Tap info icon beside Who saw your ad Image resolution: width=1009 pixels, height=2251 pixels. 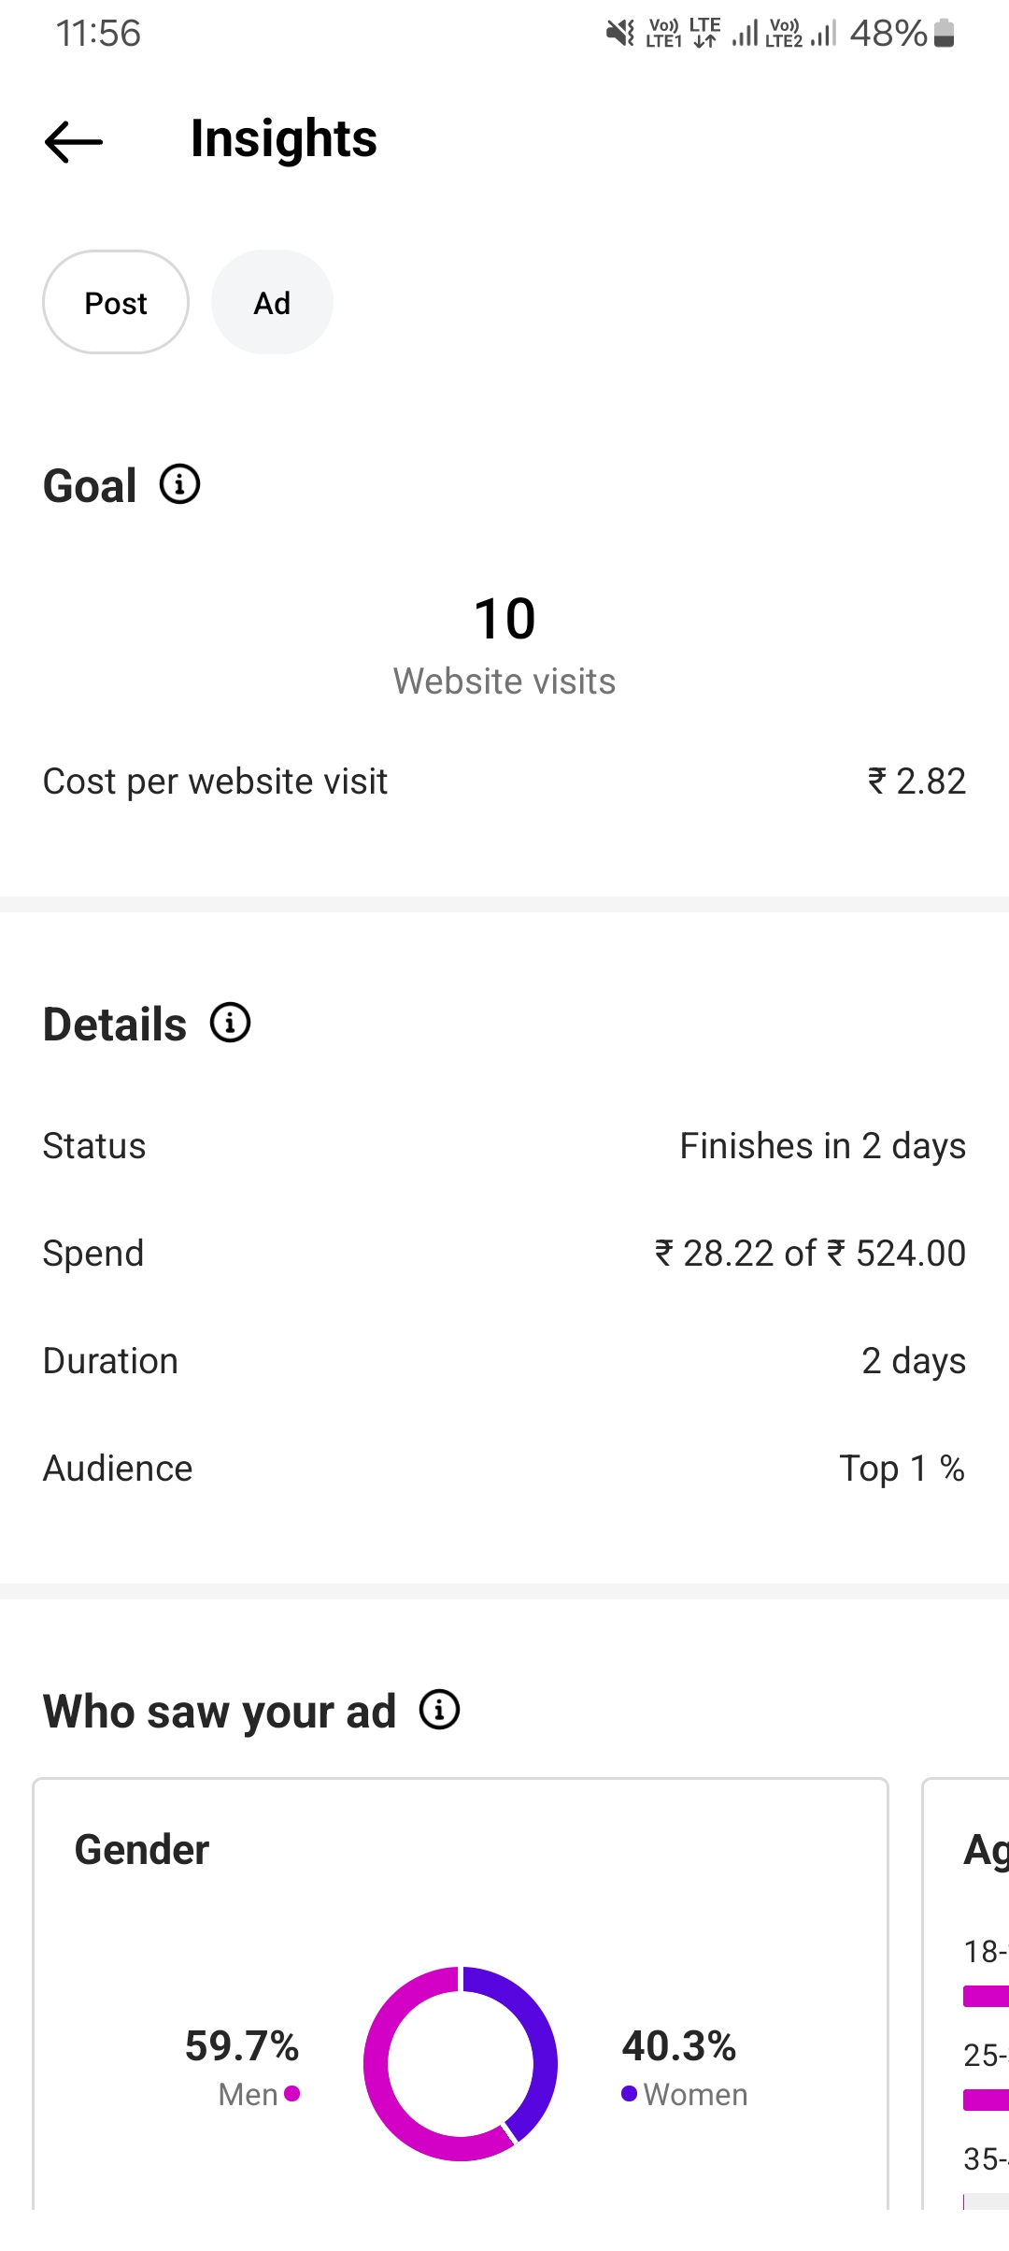439,1710
